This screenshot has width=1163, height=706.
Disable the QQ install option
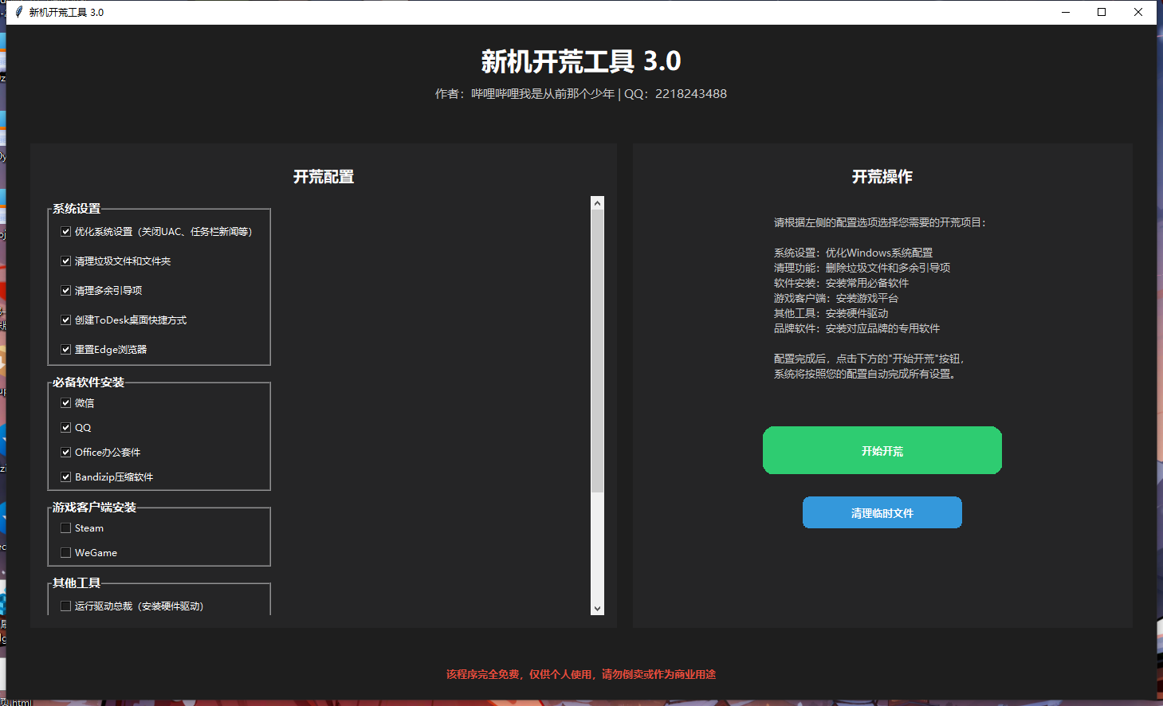click(x=65, y=427)
